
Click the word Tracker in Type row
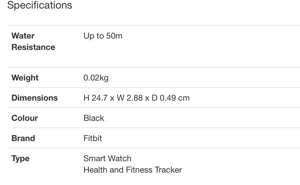(168, 170)
